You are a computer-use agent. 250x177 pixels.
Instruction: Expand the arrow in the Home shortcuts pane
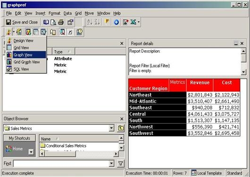[x=31, y=152]
